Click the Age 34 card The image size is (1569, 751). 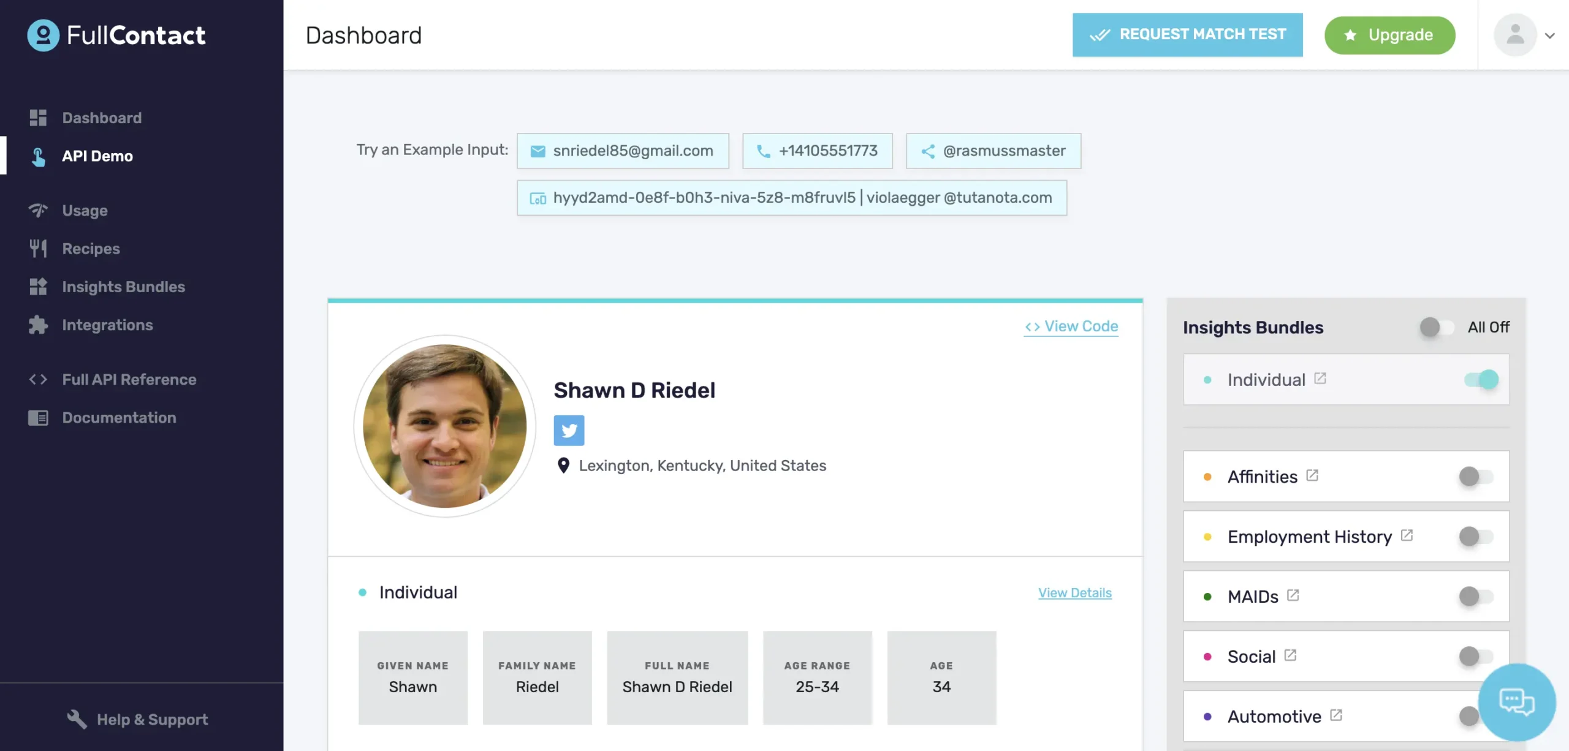(941, 678)
